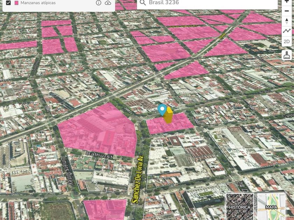This screenshot has width=294, height=220.
Task: Switch to the MAPA basemap thumbnail
Action: click(x=271, y=207)
